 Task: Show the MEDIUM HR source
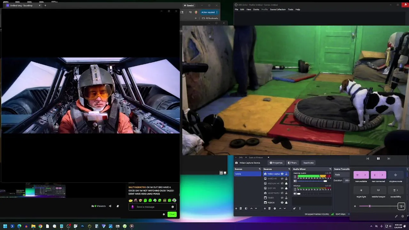[x=282, y=183]
